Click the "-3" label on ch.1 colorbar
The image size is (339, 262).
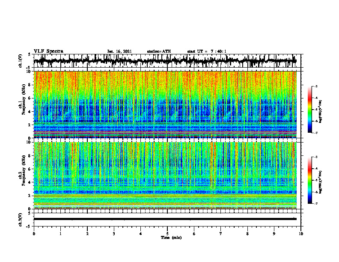point(316,86)
